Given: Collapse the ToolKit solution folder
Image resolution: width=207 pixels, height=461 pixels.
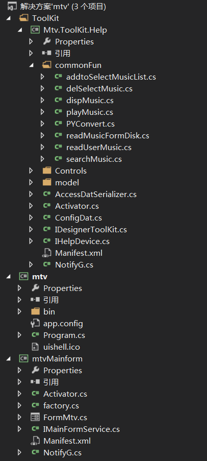Looking at the screenshot, I should click(x=8, y=18).
